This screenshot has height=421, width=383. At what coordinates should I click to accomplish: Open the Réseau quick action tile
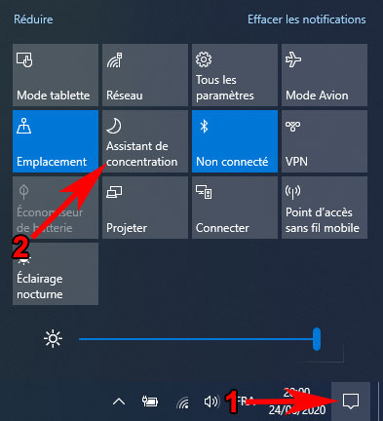pos(145,75)
